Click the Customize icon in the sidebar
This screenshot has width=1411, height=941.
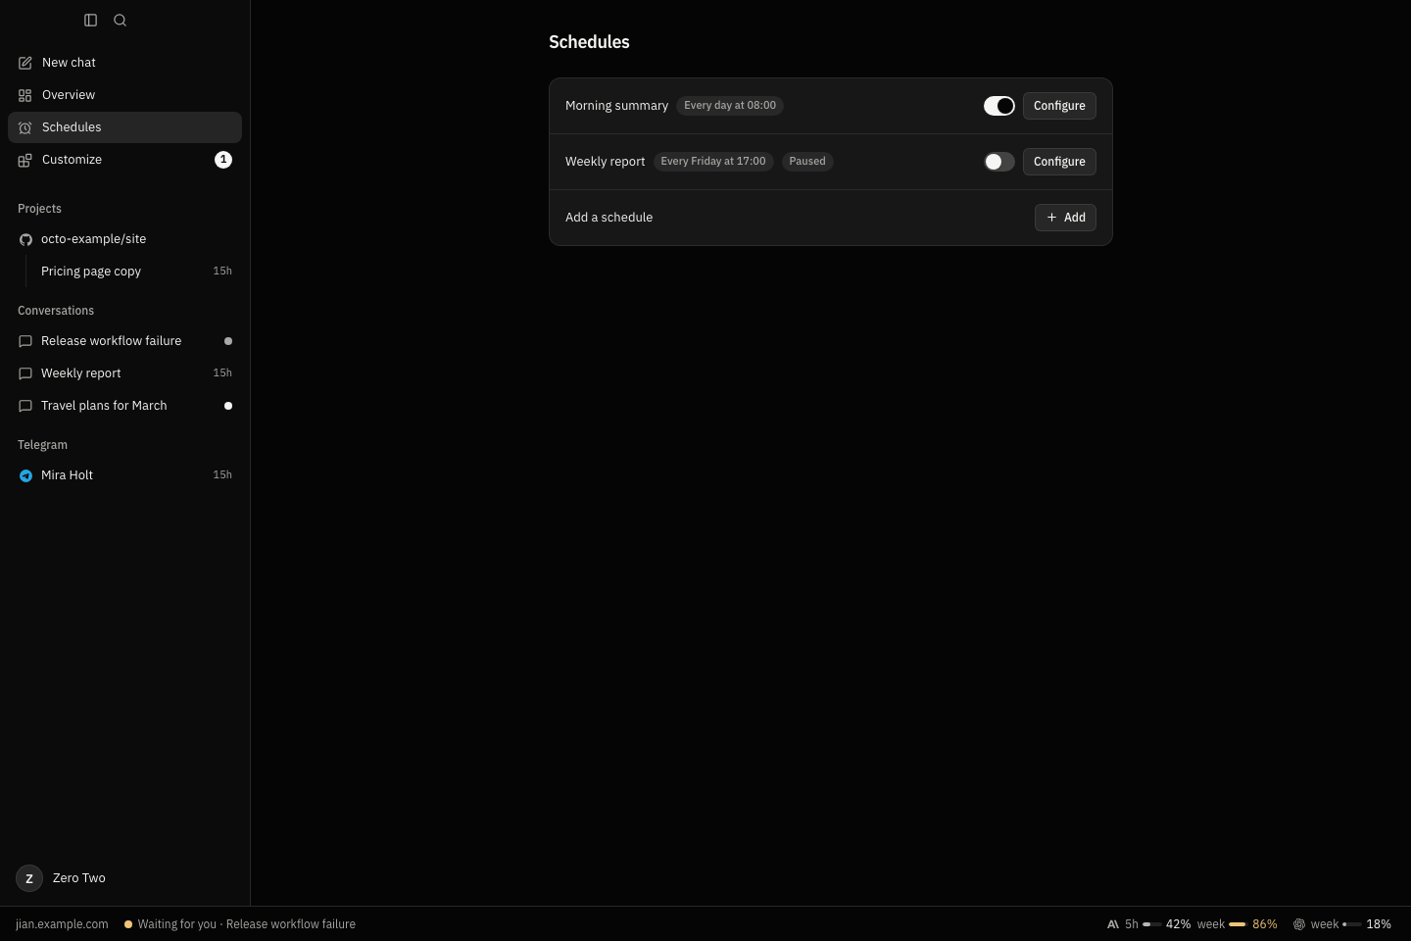click(x=25, y=160)
